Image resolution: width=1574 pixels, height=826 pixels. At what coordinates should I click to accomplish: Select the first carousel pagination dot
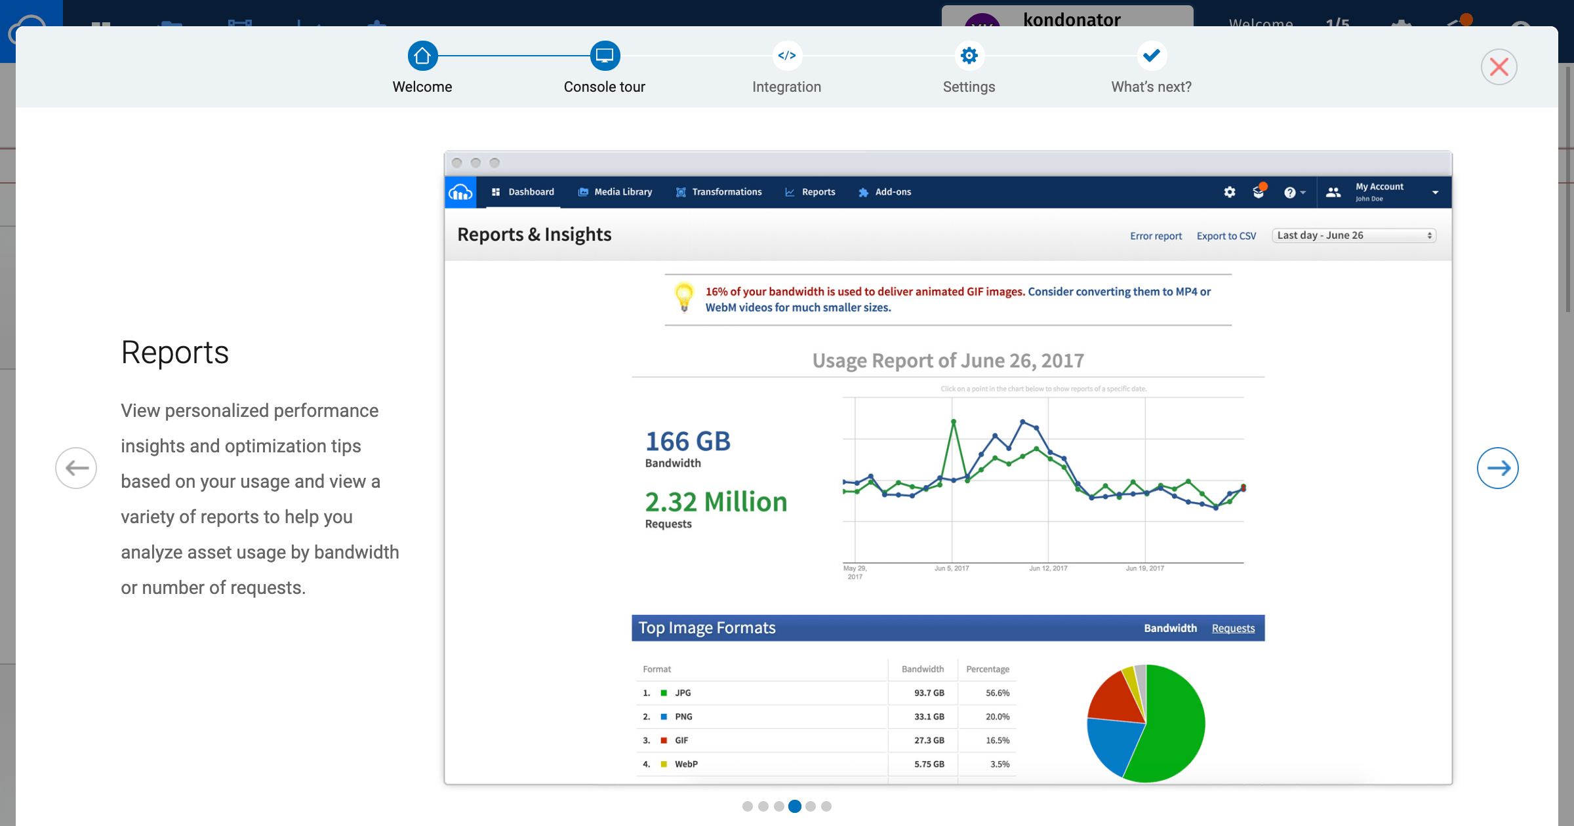click(x=747, y=806)
